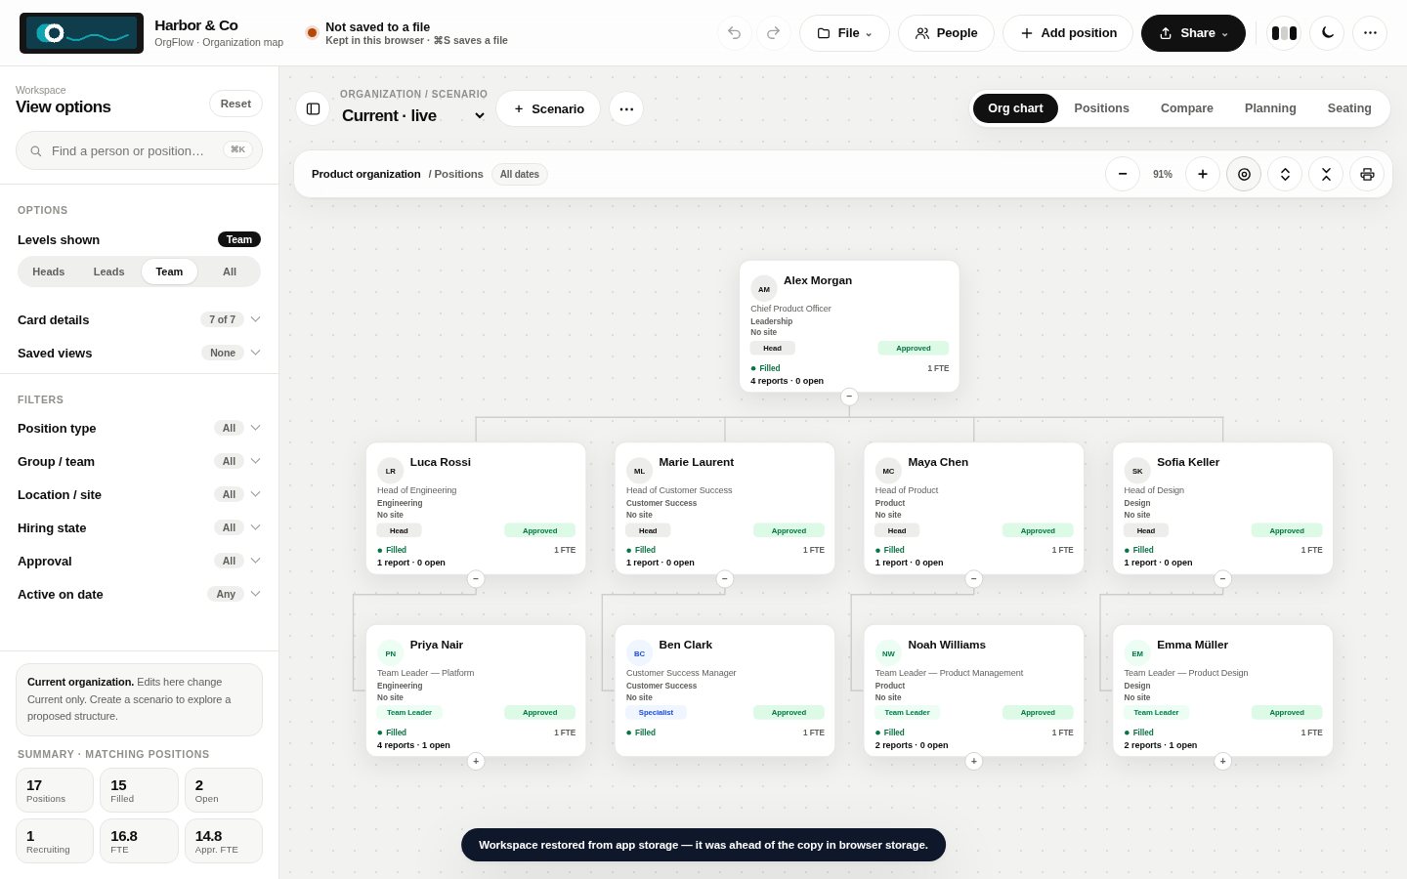Switch to the Compare tab
Image resolution: width=1407 pixels, height=879 pixels.
(x=1187, y=108)
